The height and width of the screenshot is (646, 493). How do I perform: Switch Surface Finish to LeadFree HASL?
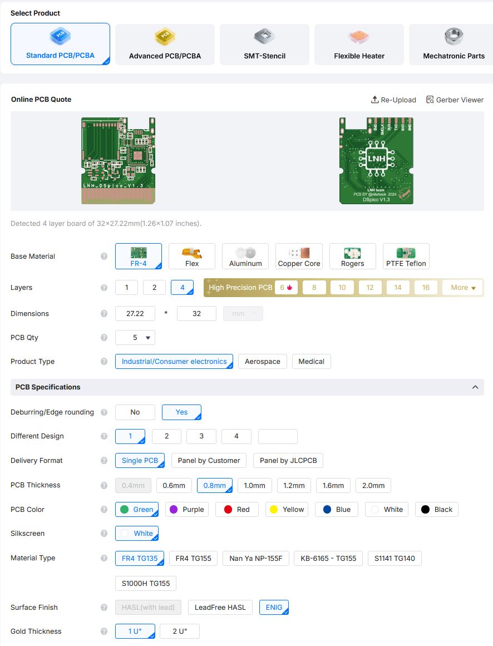click(220, 607)
